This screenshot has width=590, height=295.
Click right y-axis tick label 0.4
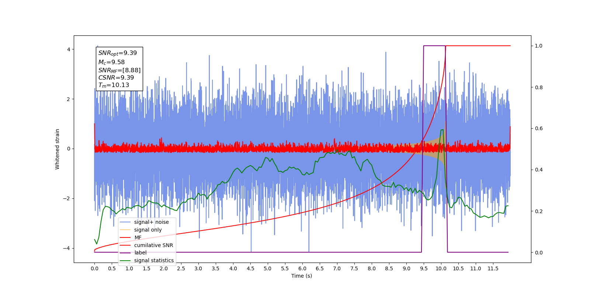click(x=539, y=170)
